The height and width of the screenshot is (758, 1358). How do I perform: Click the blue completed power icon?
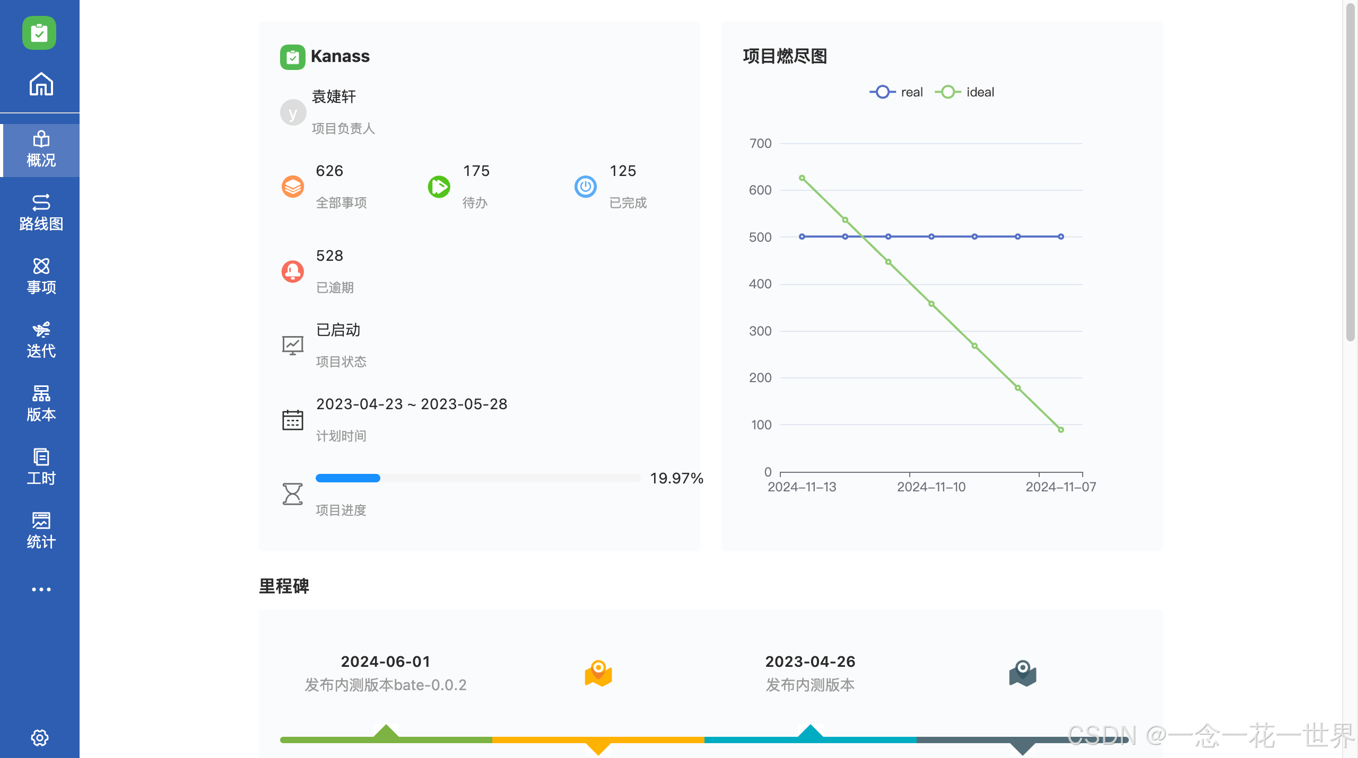586,187
